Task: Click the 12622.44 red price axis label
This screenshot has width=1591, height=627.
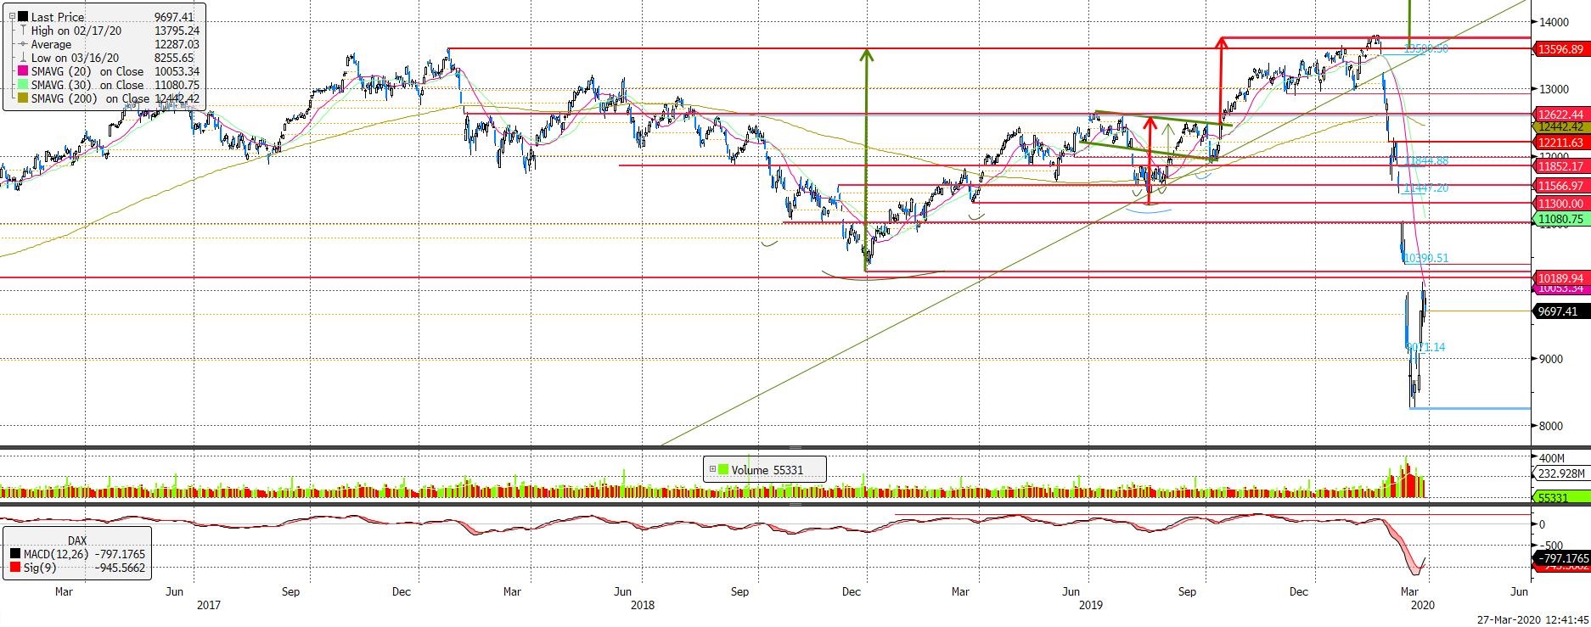Action: (x=1561, y=114)
